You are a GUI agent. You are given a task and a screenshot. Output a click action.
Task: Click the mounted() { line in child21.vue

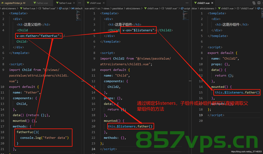[x=221, y=87]
